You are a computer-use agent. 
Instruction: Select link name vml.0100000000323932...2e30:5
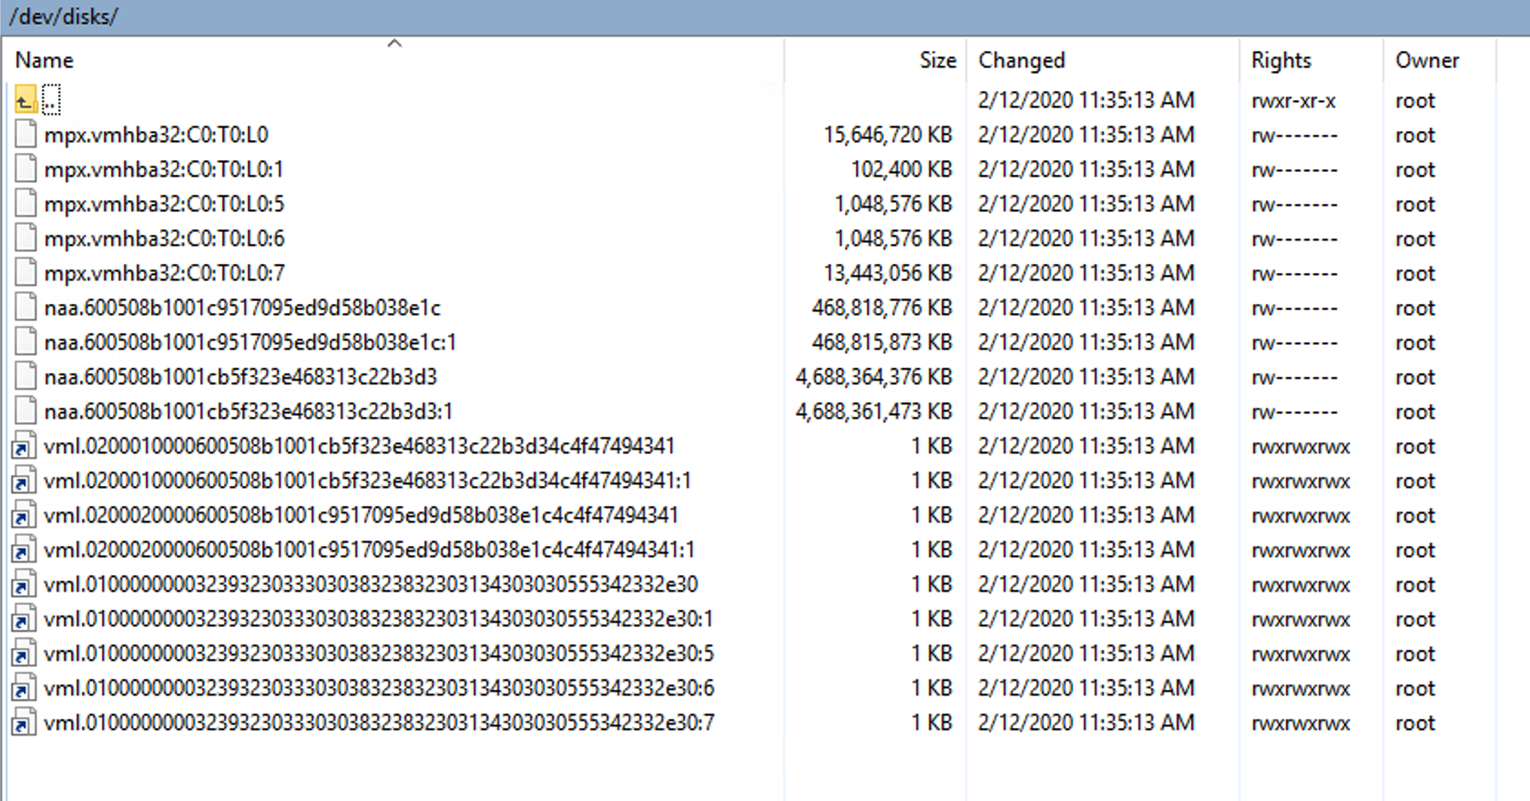point(379,654)
